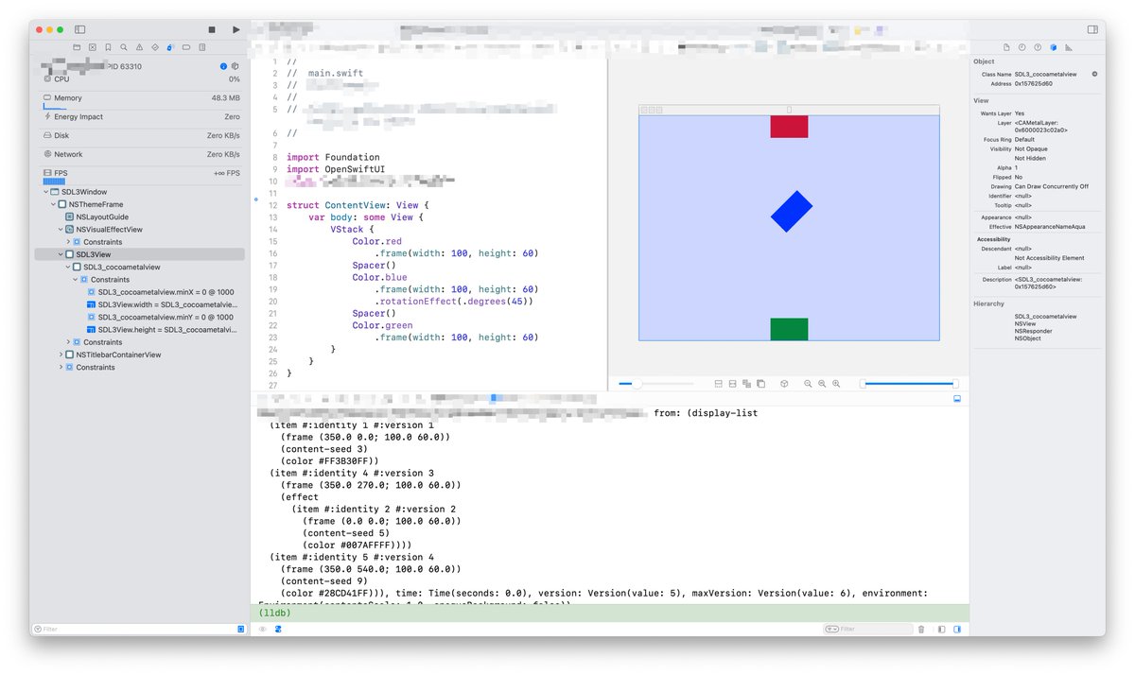Open the Project navigator folder icon
This screenshot has width=1135, height=675.
pyautogui.click(x=77, y=46)
